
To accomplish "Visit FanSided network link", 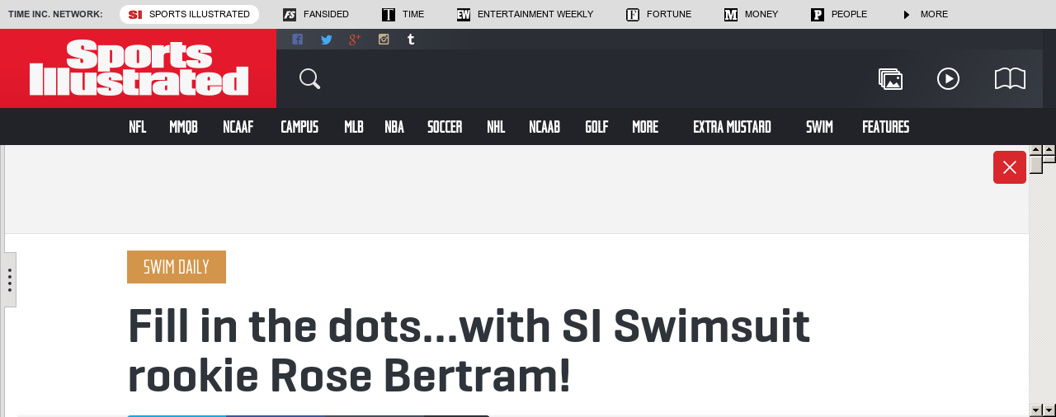I will click(316, 14).
